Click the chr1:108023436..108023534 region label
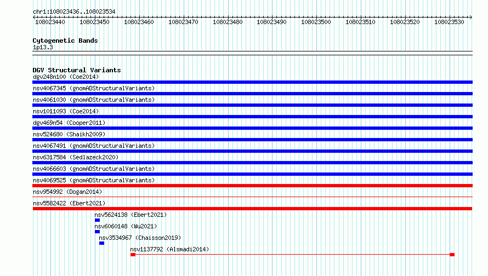The image size is (488, 276). click(x=74, y=12)
